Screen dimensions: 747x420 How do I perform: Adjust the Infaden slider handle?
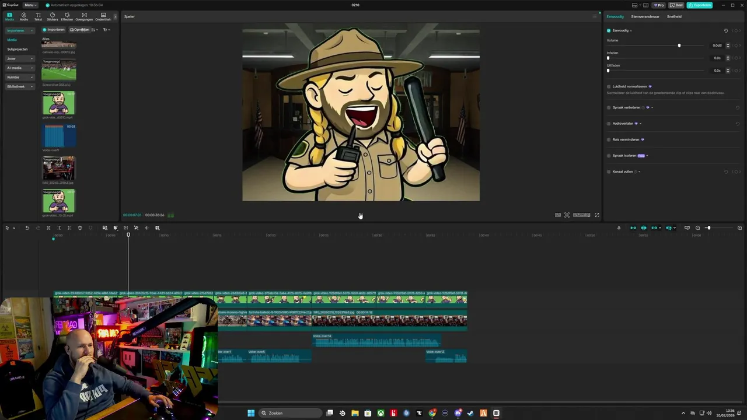[x=608, y=58]
